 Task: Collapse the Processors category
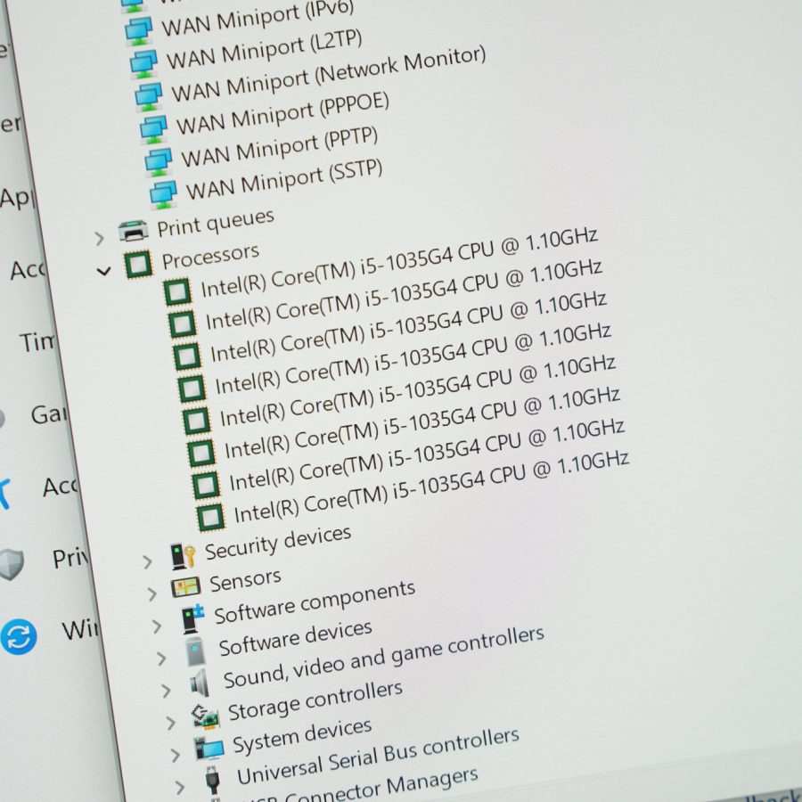tap(104, 271)
